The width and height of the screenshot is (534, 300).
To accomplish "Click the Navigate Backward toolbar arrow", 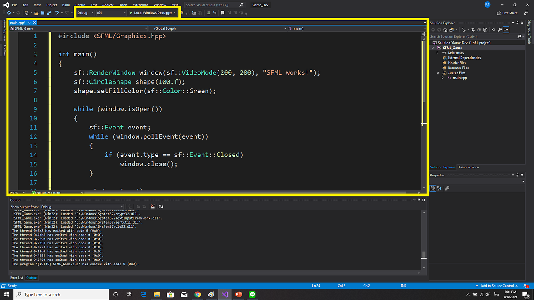I will click(9, 13).
